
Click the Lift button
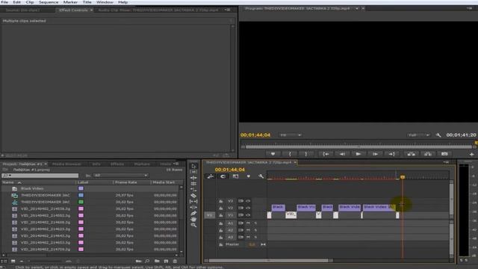point(412,154)
